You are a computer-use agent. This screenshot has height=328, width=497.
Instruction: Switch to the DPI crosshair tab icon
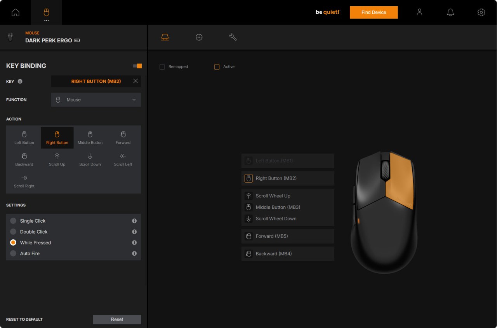point(199,37)
